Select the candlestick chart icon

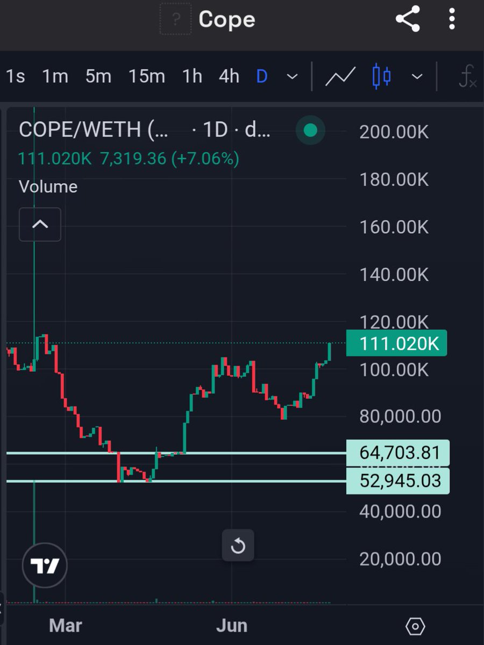(x=382, y=76)
